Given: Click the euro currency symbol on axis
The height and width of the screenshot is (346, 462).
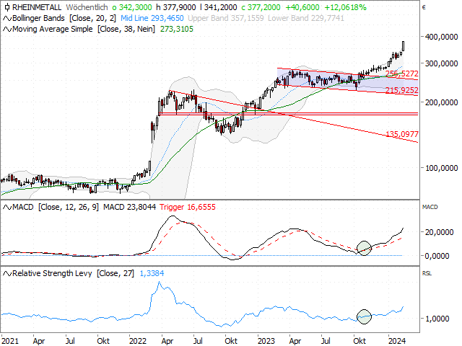Looking at the screenshot, I should tap(424, 7).
